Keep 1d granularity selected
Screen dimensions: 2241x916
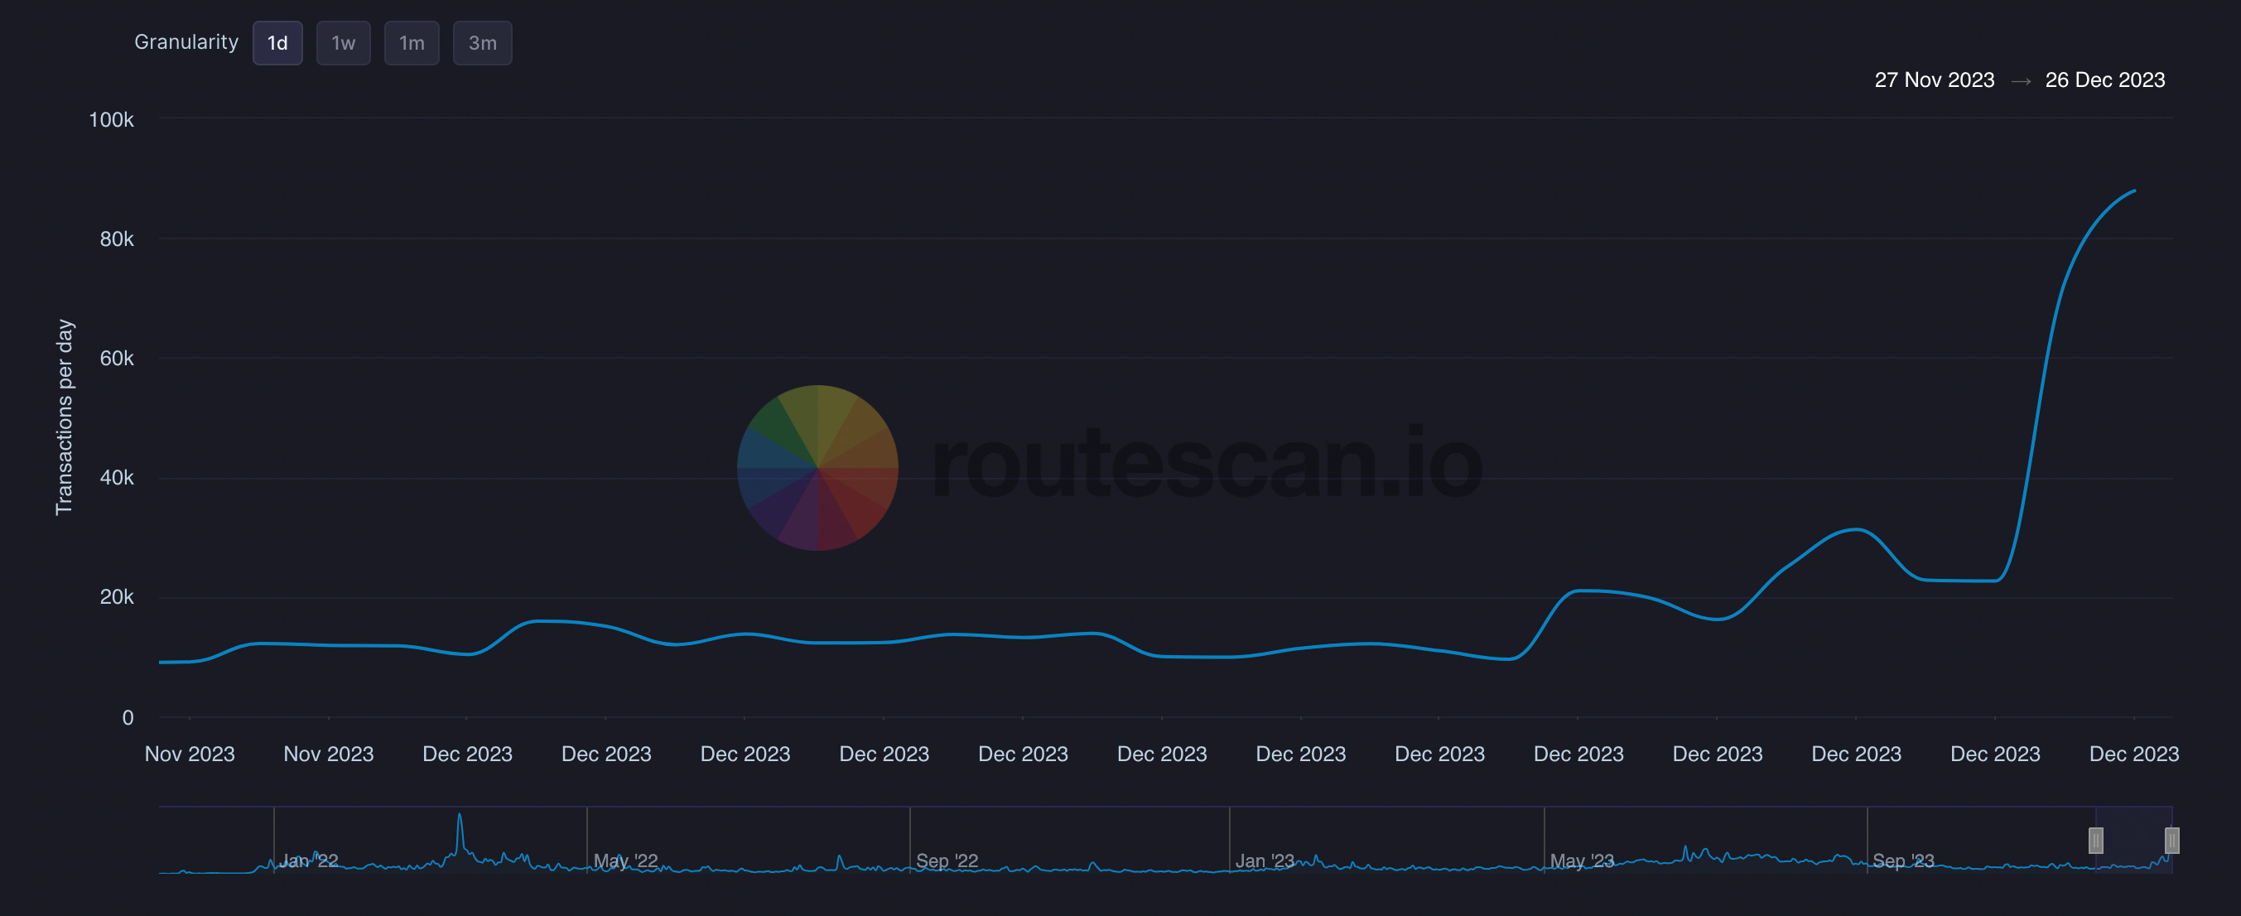(x=277, y=42)
